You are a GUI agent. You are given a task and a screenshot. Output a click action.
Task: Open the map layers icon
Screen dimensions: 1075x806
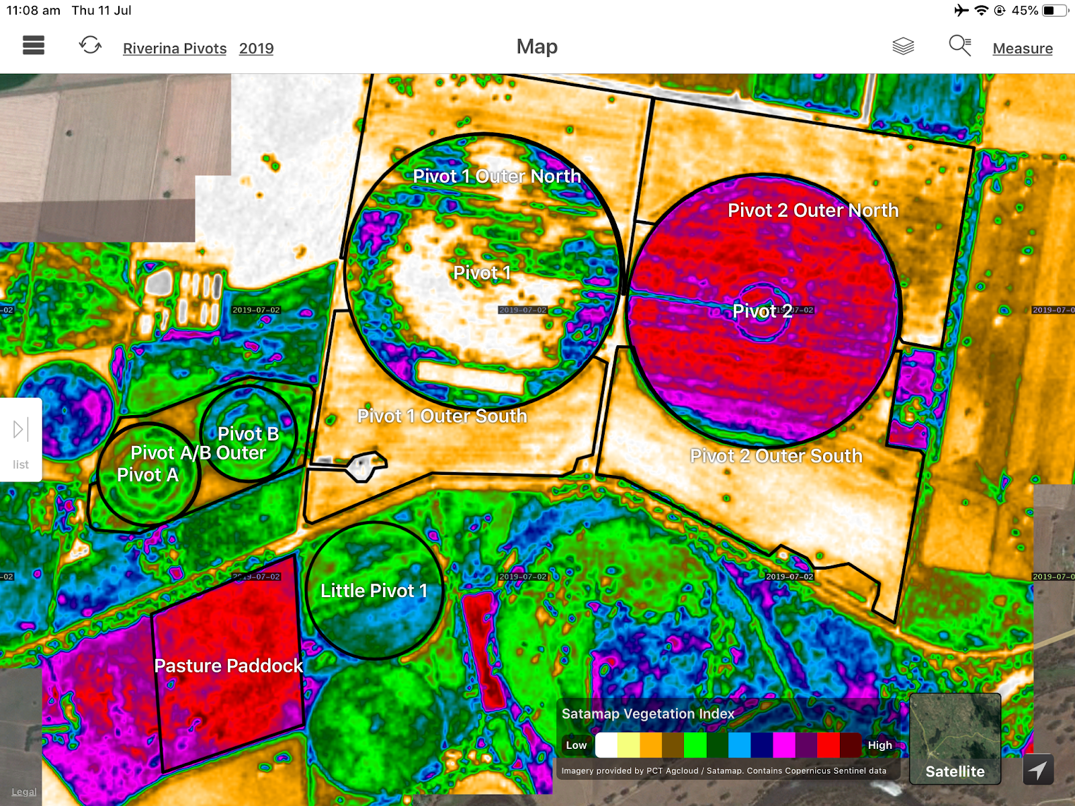point(903,46)
